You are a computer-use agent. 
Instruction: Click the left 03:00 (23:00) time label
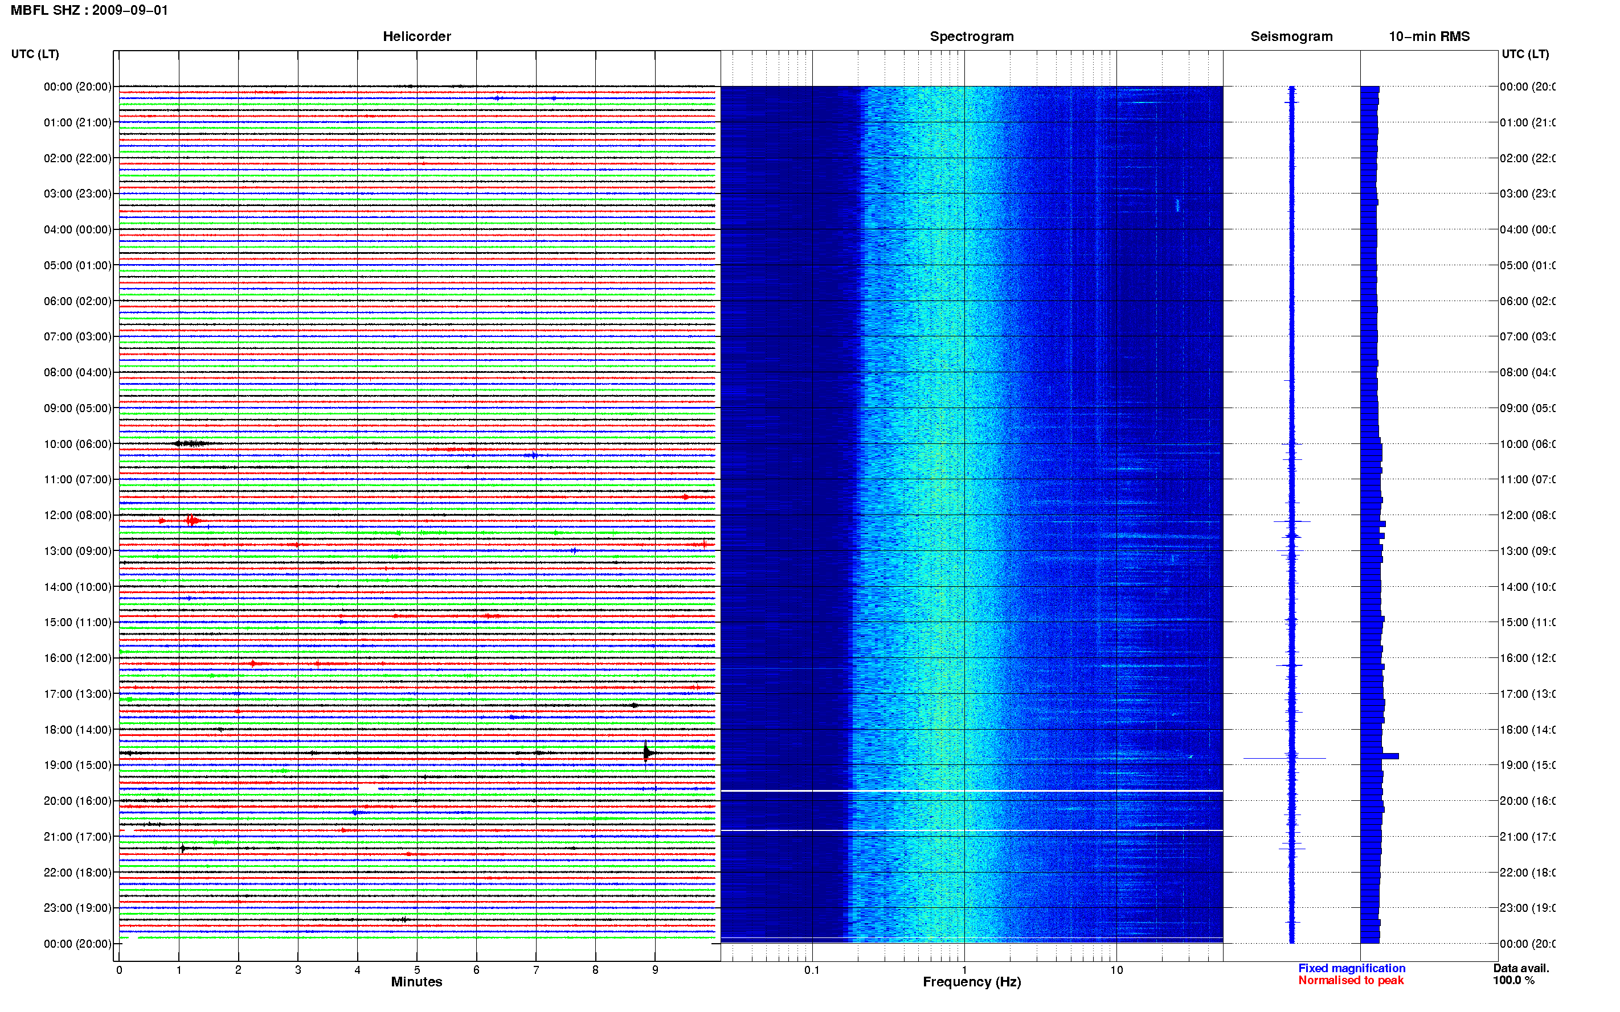(x=77, y=194)
